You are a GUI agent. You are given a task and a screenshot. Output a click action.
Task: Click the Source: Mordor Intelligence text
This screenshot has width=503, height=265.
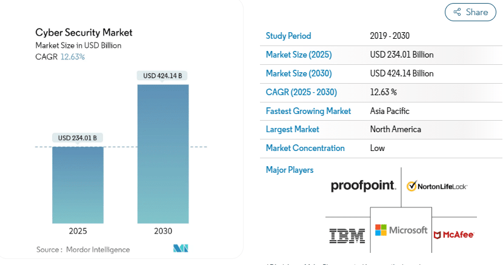click(83, 249)
